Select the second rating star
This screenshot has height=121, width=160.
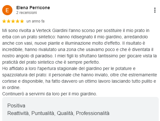[x=9, y=21]
